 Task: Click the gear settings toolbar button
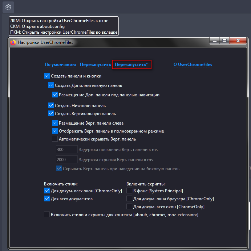8,7
